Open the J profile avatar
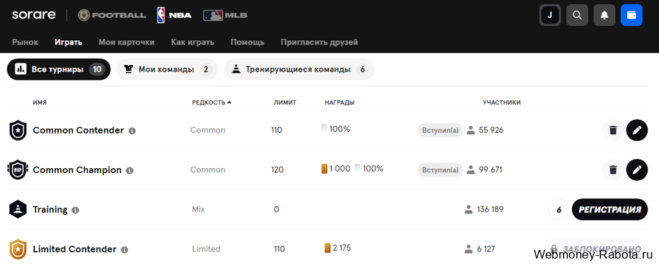This screenshot has width=659, height=267. 549,15
